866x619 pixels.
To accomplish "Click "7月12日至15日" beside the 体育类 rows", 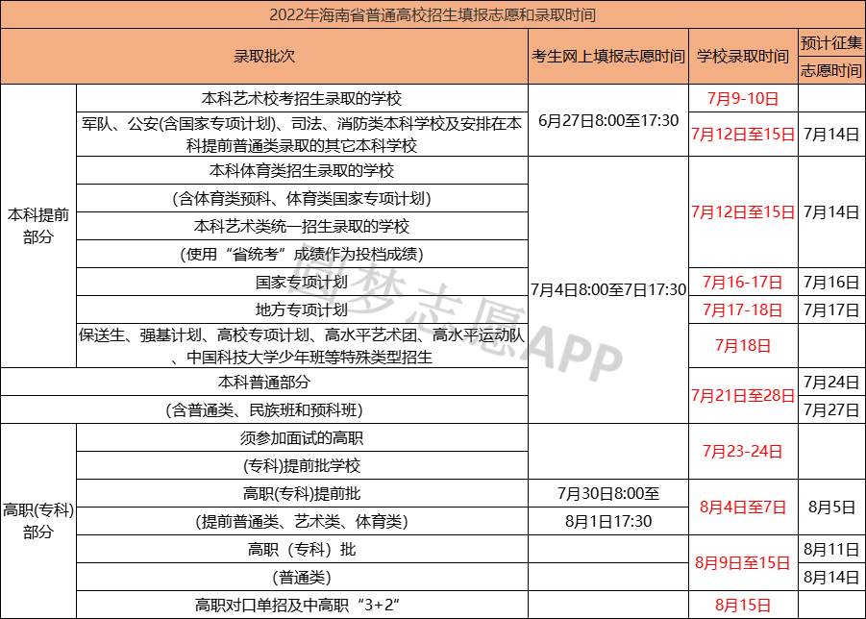I will pos(743,212).
